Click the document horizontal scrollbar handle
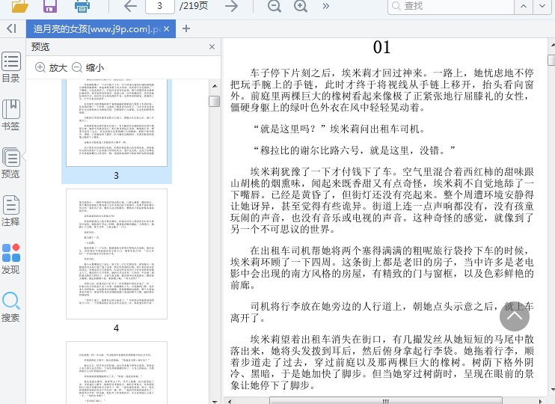 pos(386,401)
